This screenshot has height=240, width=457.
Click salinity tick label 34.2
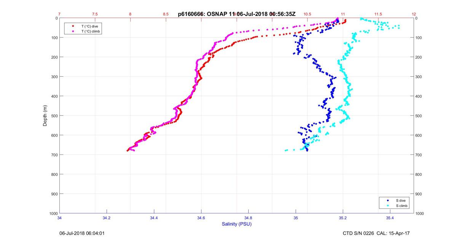[107, 218]
